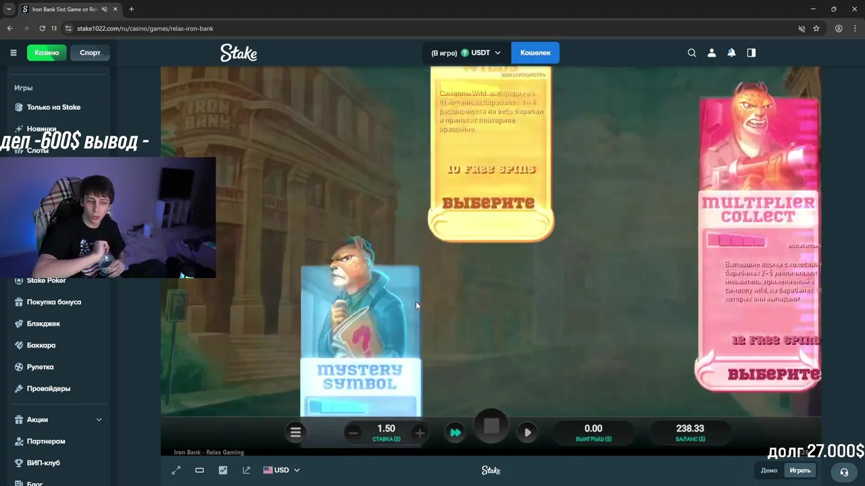
Task: Switch game to Демо mode
Action: pyautogui.click(x=769, y=470)
